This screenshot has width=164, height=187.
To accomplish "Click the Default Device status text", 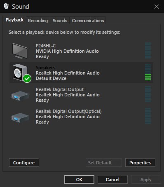I will coord(51,78).
